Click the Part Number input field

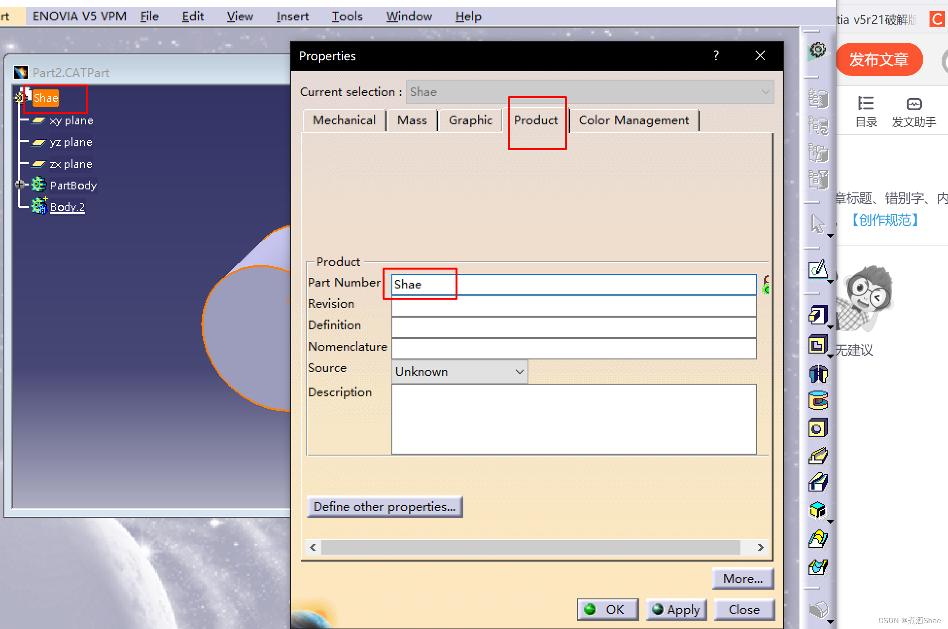pos(574,285)
